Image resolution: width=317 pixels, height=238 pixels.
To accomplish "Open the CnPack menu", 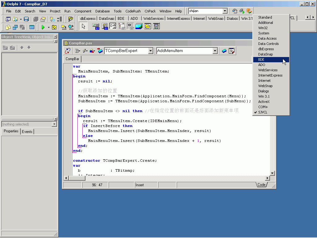I will tap(150, 11).
